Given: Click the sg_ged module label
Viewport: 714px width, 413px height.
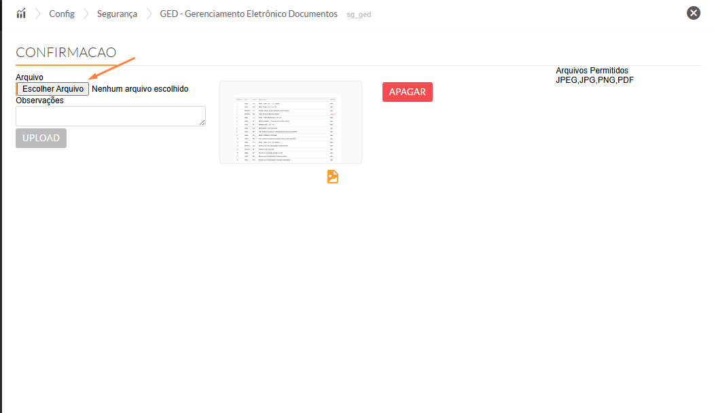Looking at the screenshot, I should click(359, 14).
